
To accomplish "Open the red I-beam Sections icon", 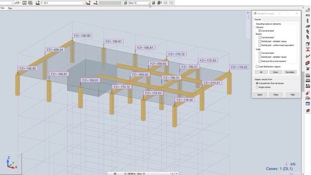I will coord(308,50).
